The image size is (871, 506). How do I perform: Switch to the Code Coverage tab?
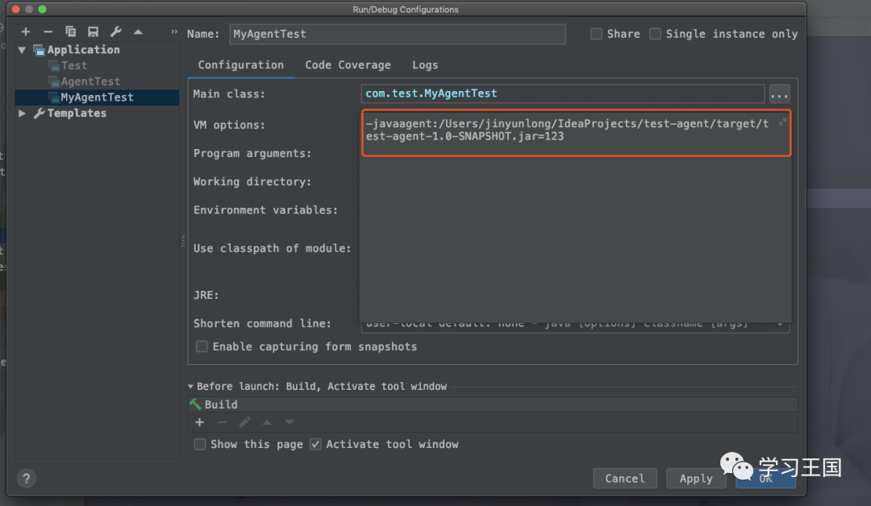point(348,65)
